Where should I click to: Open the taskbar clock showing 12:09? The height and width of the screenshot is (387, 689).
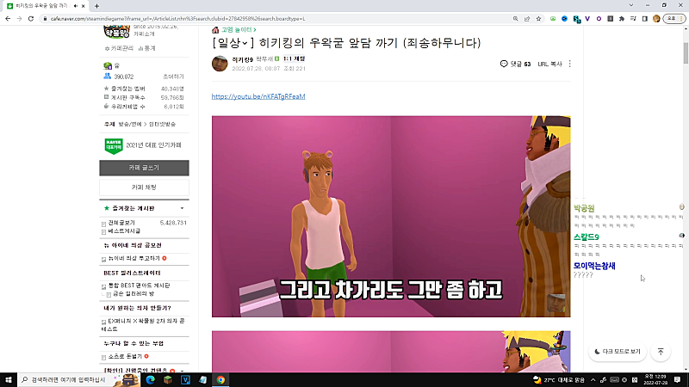[655, 379]
